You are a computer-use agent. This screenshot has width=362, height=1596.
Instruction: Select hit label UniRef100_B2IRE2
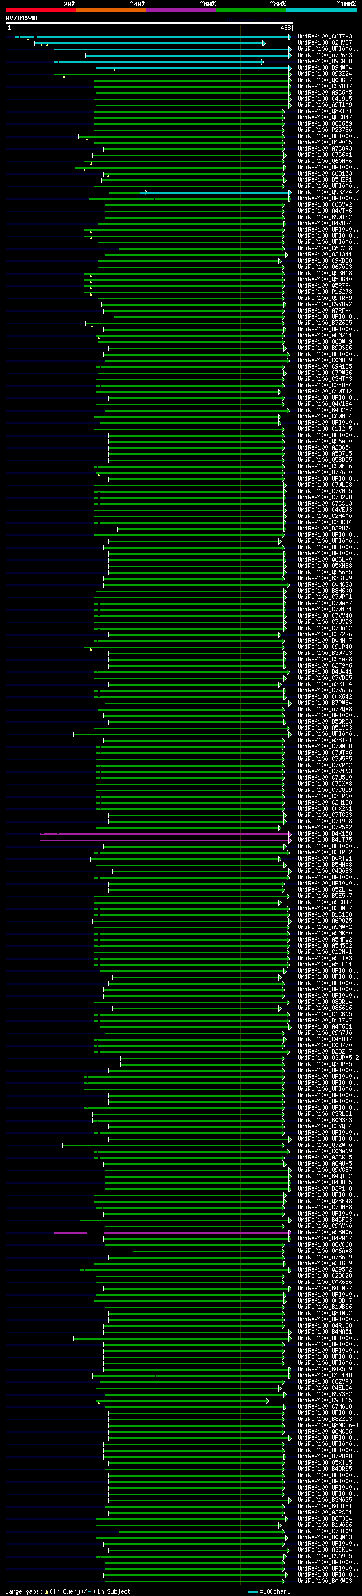tap(324, 853)
